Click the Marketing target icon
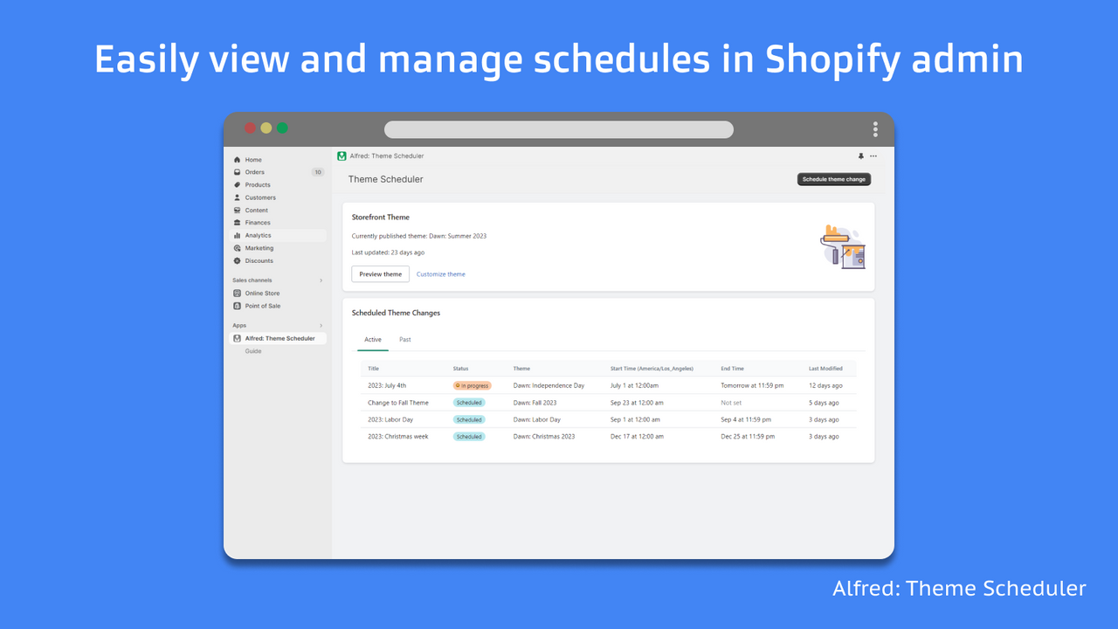 tap(238, 248)
